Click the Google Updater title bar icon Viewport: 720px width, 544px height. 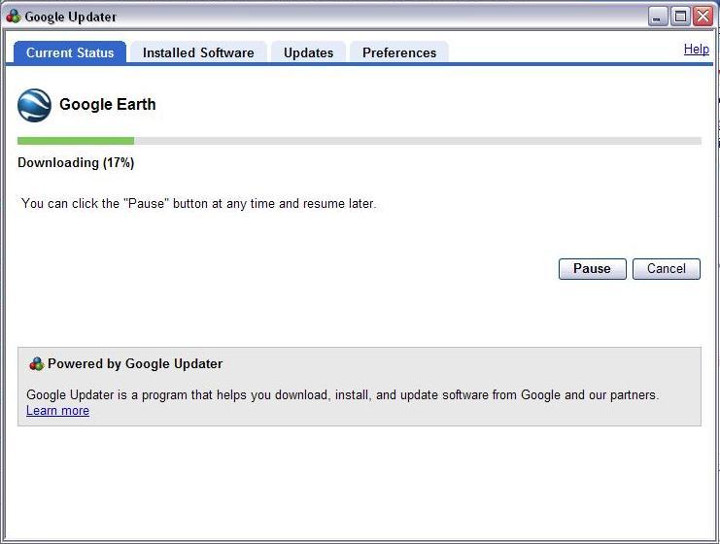[x=14, y=17]
